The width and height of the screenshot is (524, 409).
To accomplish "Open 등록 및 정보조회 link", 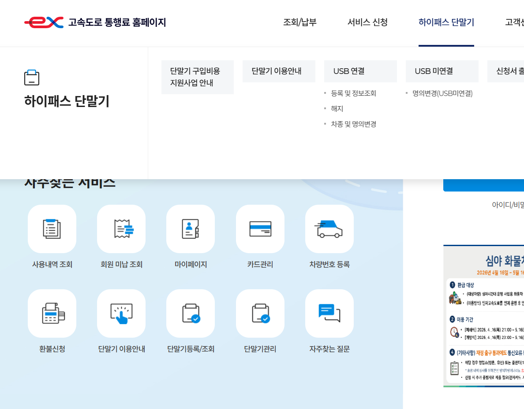I will (x=354, y=93).
